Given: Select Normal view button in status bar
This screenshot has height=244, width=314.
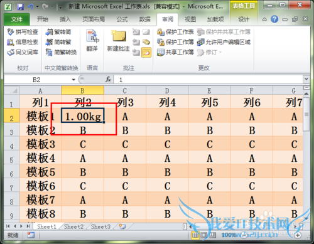Looking at the screenshot, I should click(195, 235).
